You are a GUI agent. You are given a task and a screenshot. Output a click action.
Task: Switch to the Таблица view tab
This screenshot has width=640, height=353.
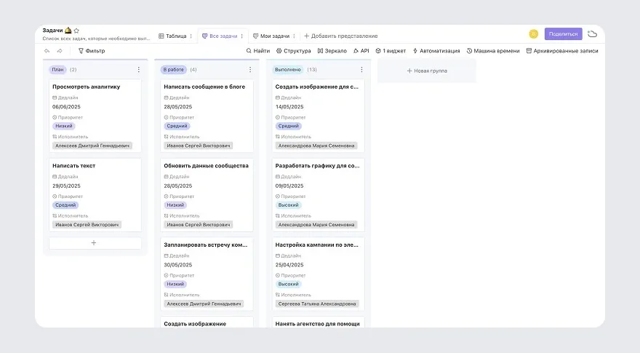click(172, 36)
